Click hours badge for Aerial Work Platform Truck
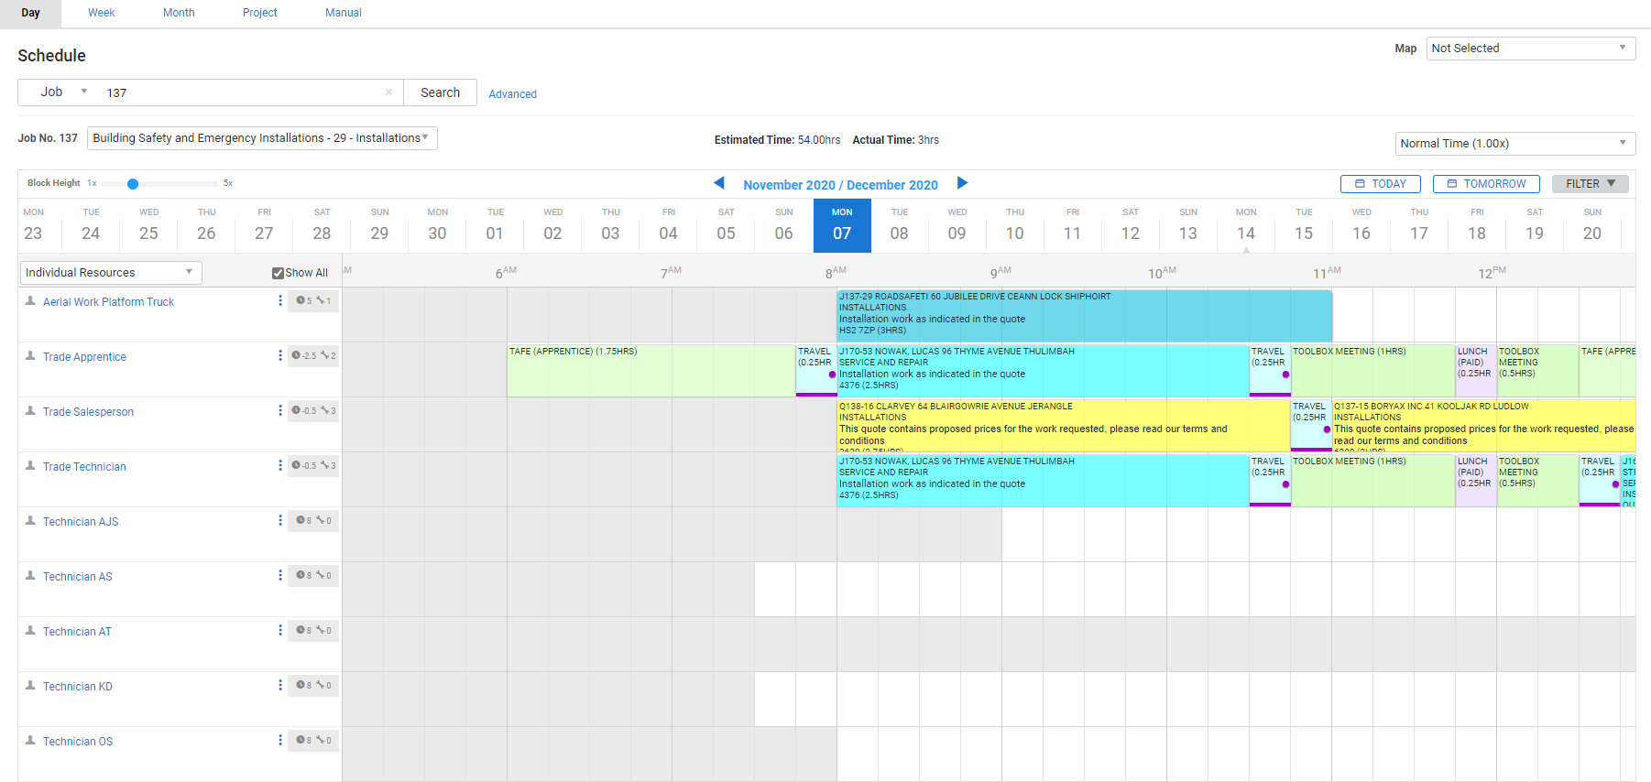Viewport: 1651px width, 782px height. (313, 300)
